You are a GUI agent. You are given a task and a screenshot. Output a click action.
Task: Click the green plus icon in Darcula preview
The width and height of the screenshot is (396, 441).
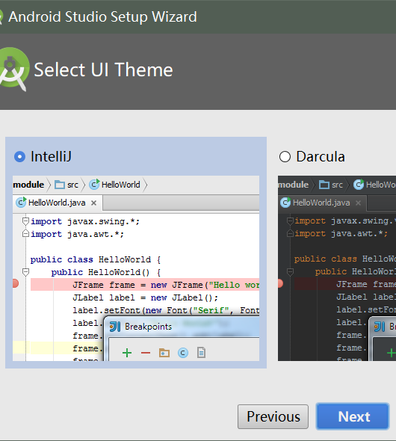tap(392, 353)
